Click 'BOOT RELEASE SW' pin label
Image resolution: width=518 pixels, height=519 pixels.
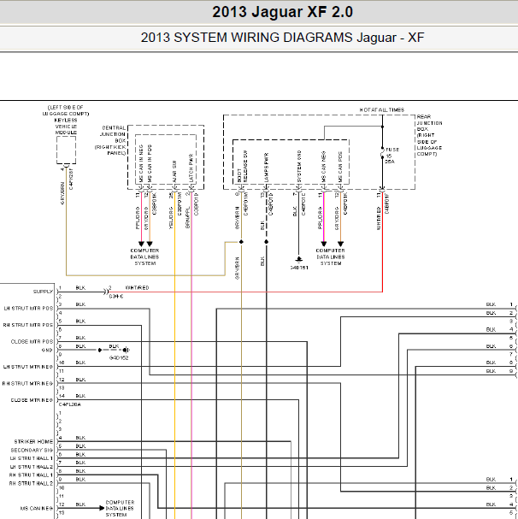tap(243, 166)
